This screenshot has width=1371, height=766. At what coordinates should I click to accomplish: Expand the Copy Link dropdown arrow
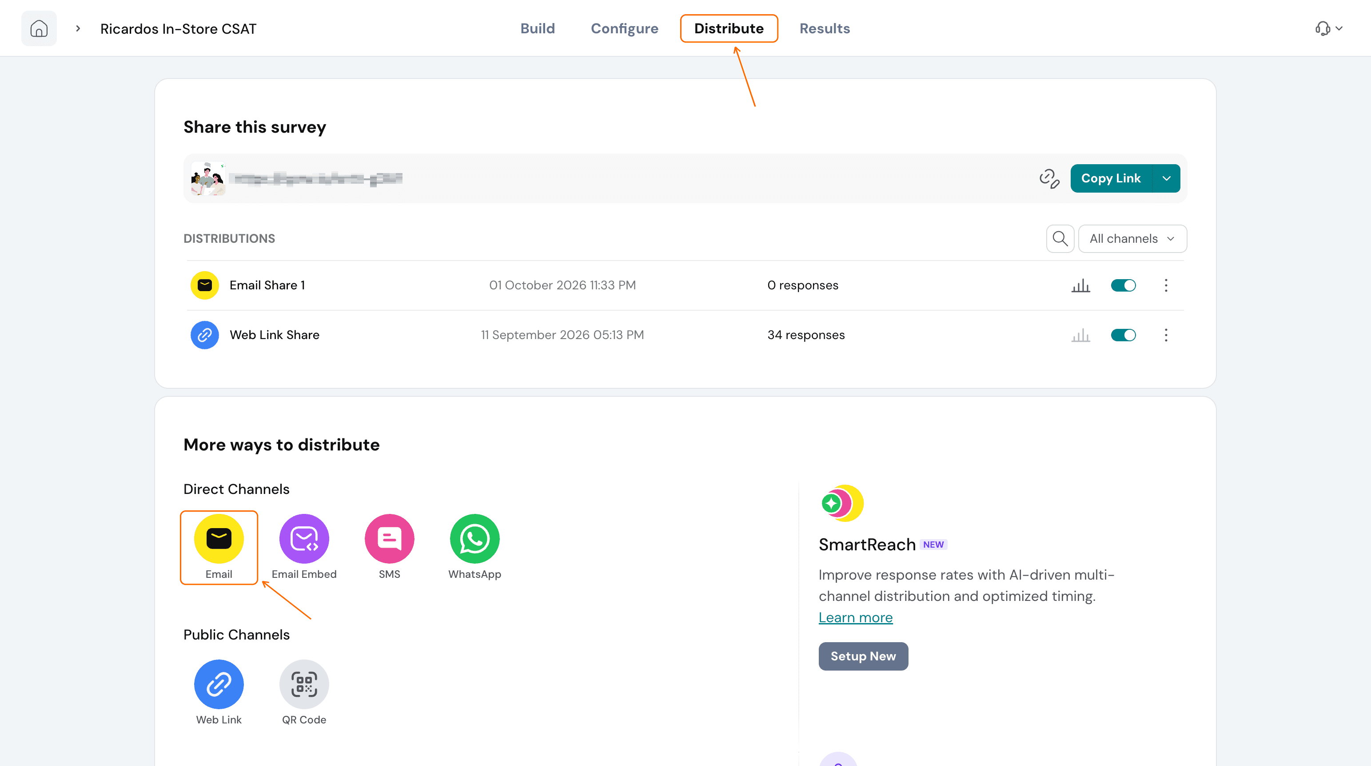(1166, 178)
